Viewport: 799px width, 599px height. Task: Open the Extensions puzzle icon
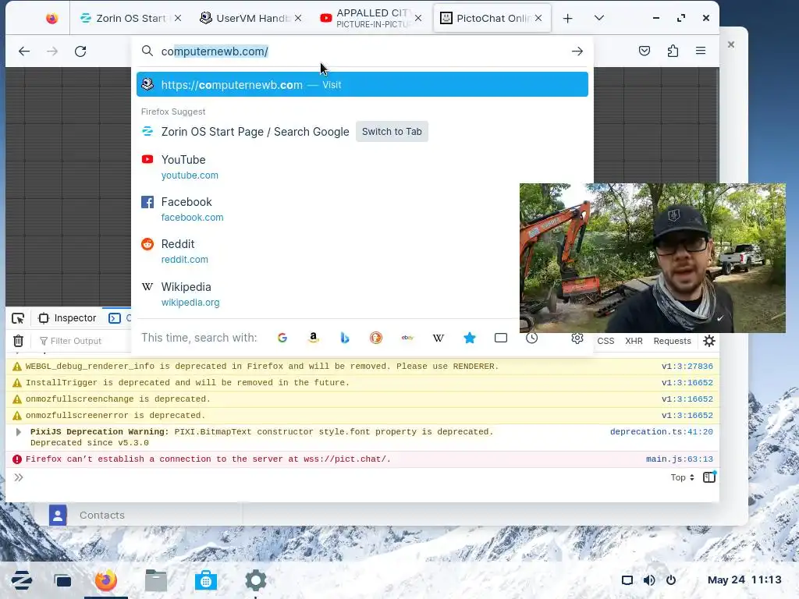tap(673, 51)
